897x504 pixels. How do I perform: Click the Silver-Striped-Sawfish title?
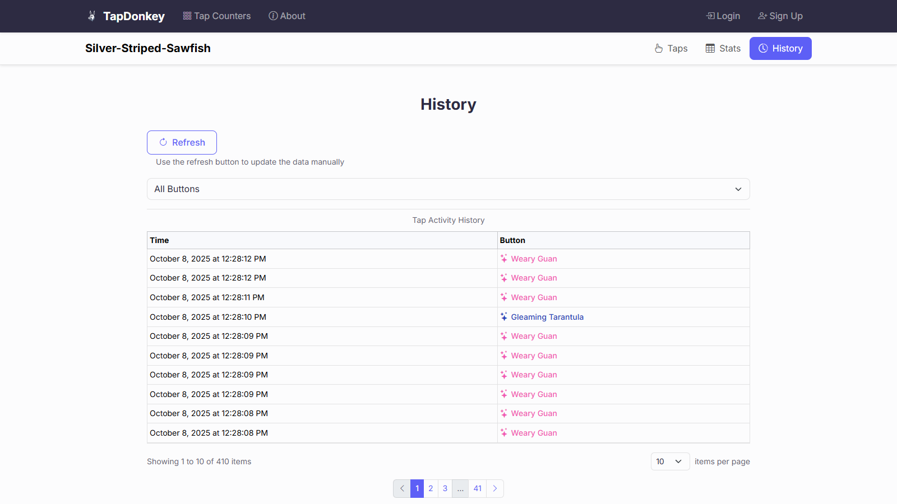[148, 48]
